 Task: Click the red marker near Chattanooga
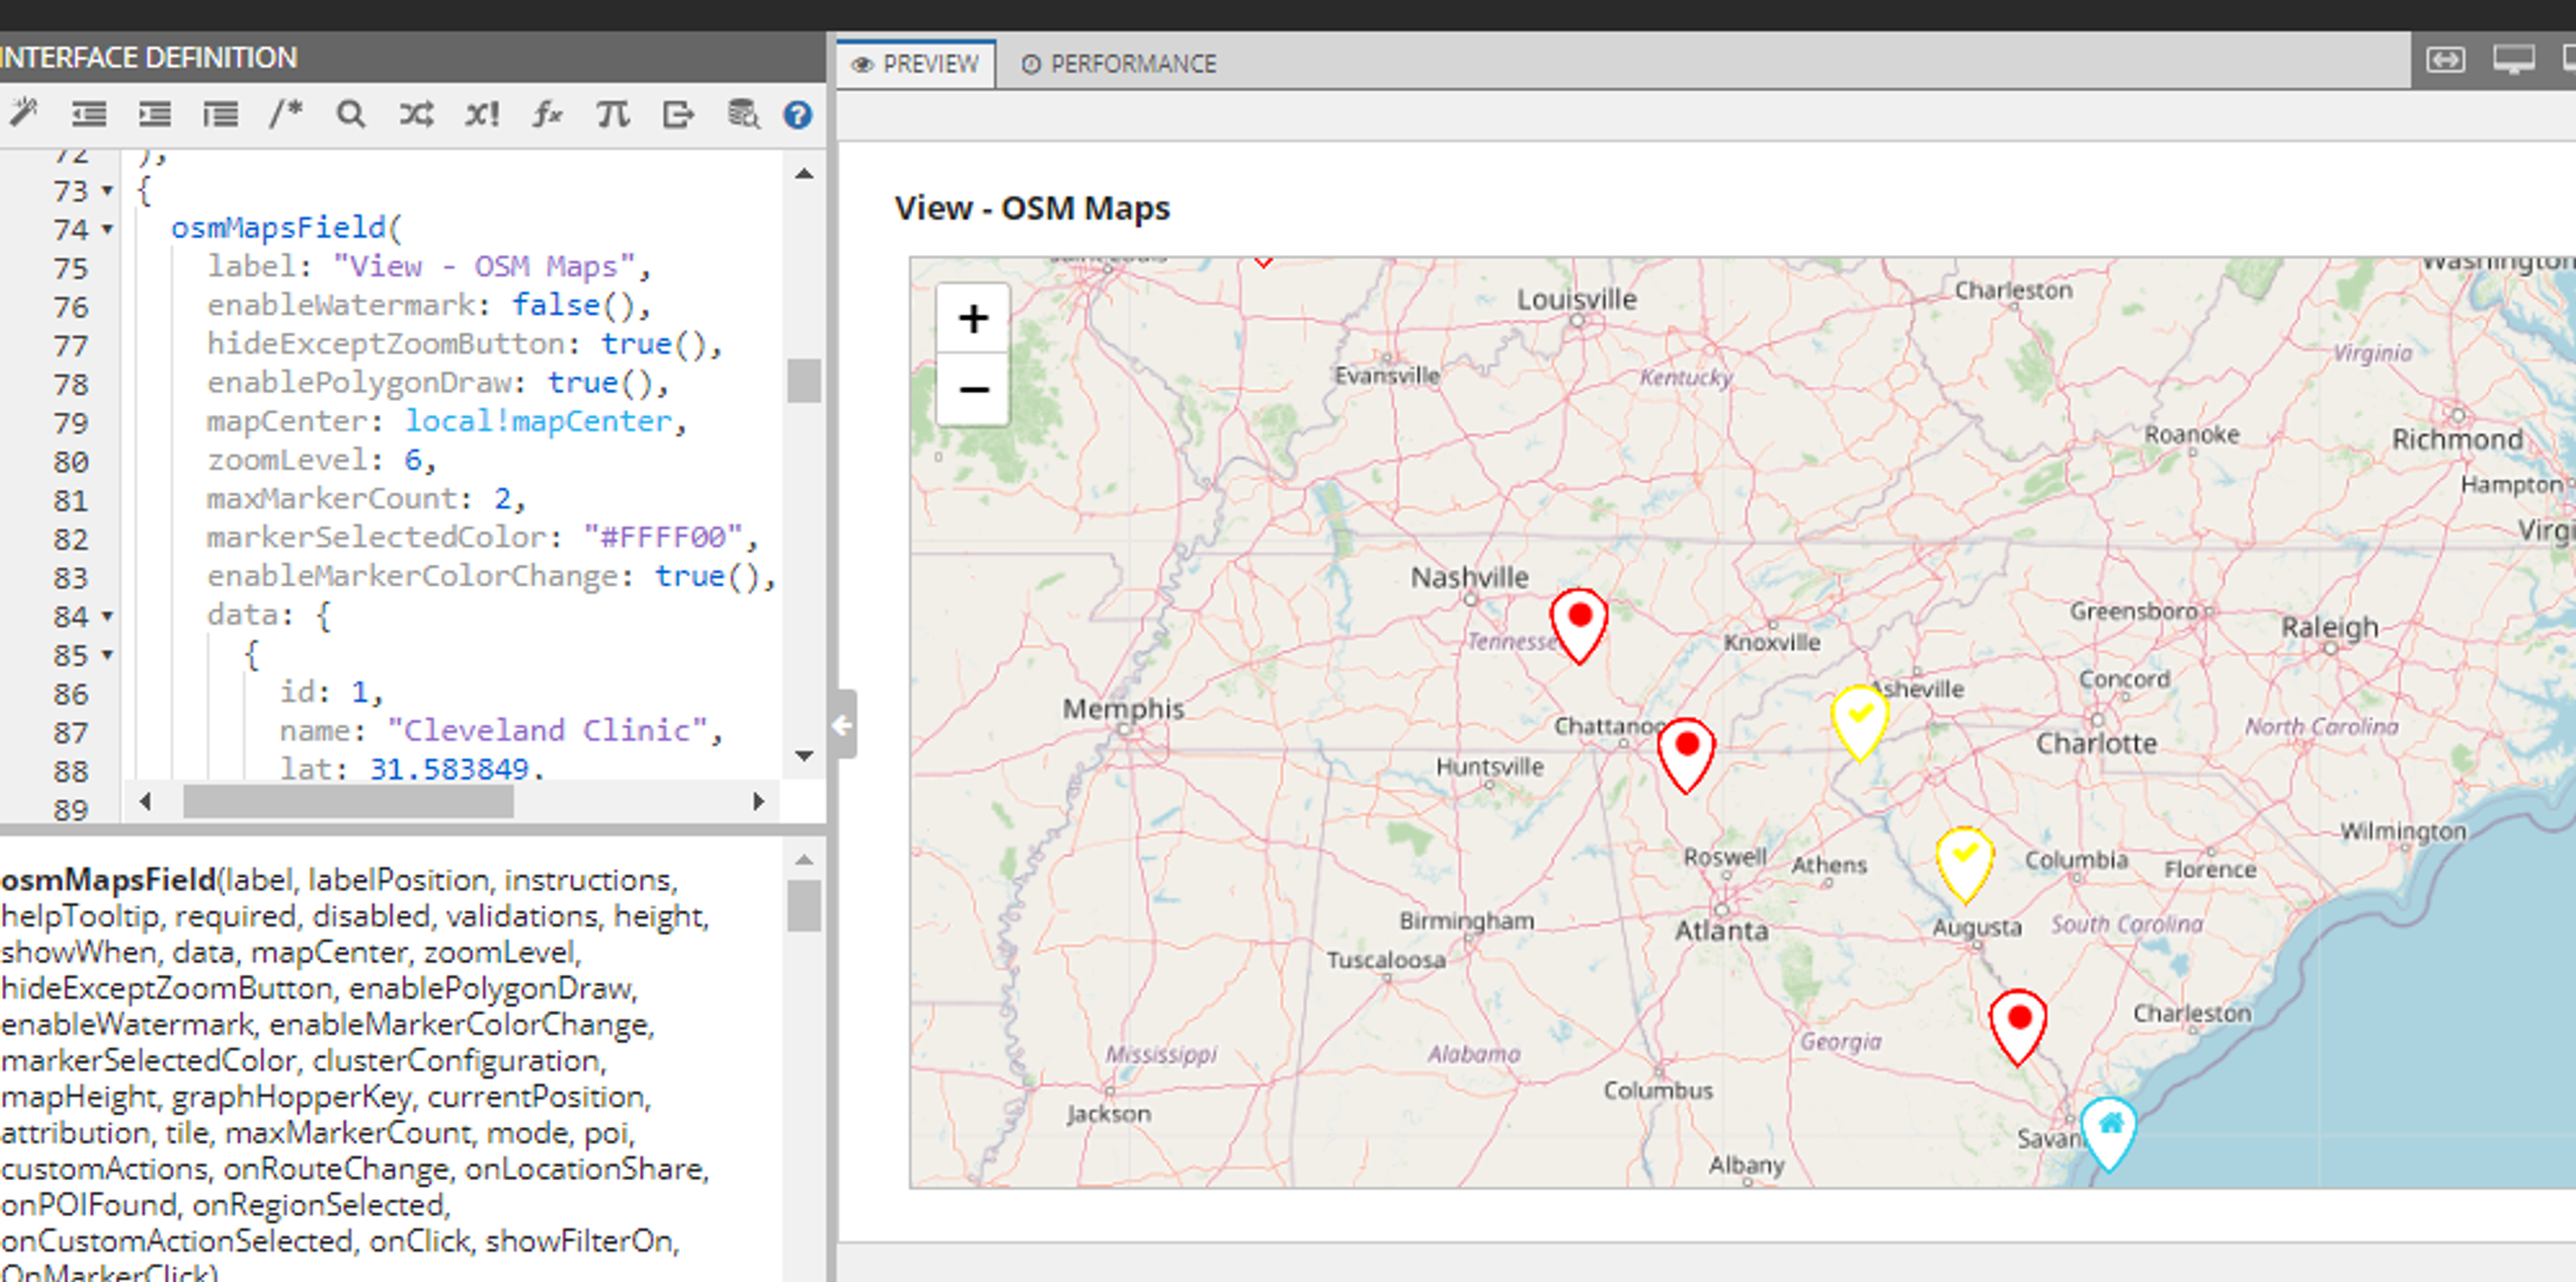1686,756
